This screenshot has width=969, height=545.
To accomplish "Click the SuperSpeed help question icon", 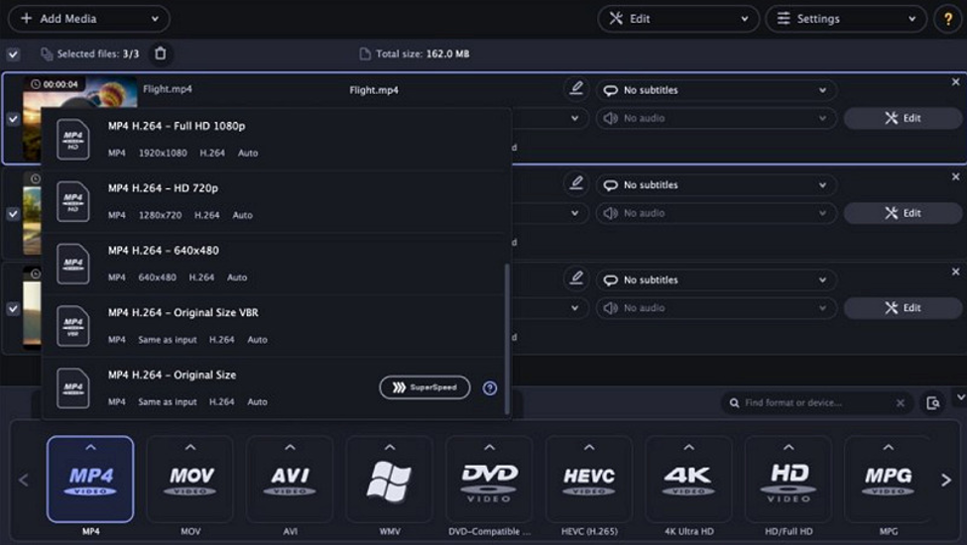I will point(489,388).
